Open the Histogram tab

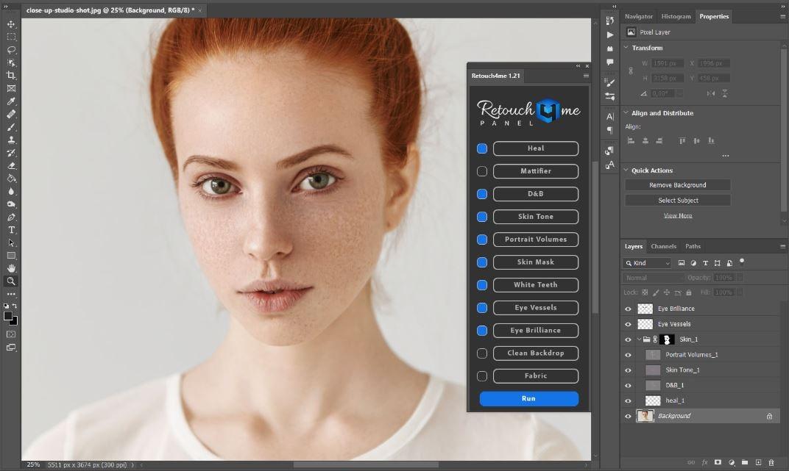676,16
